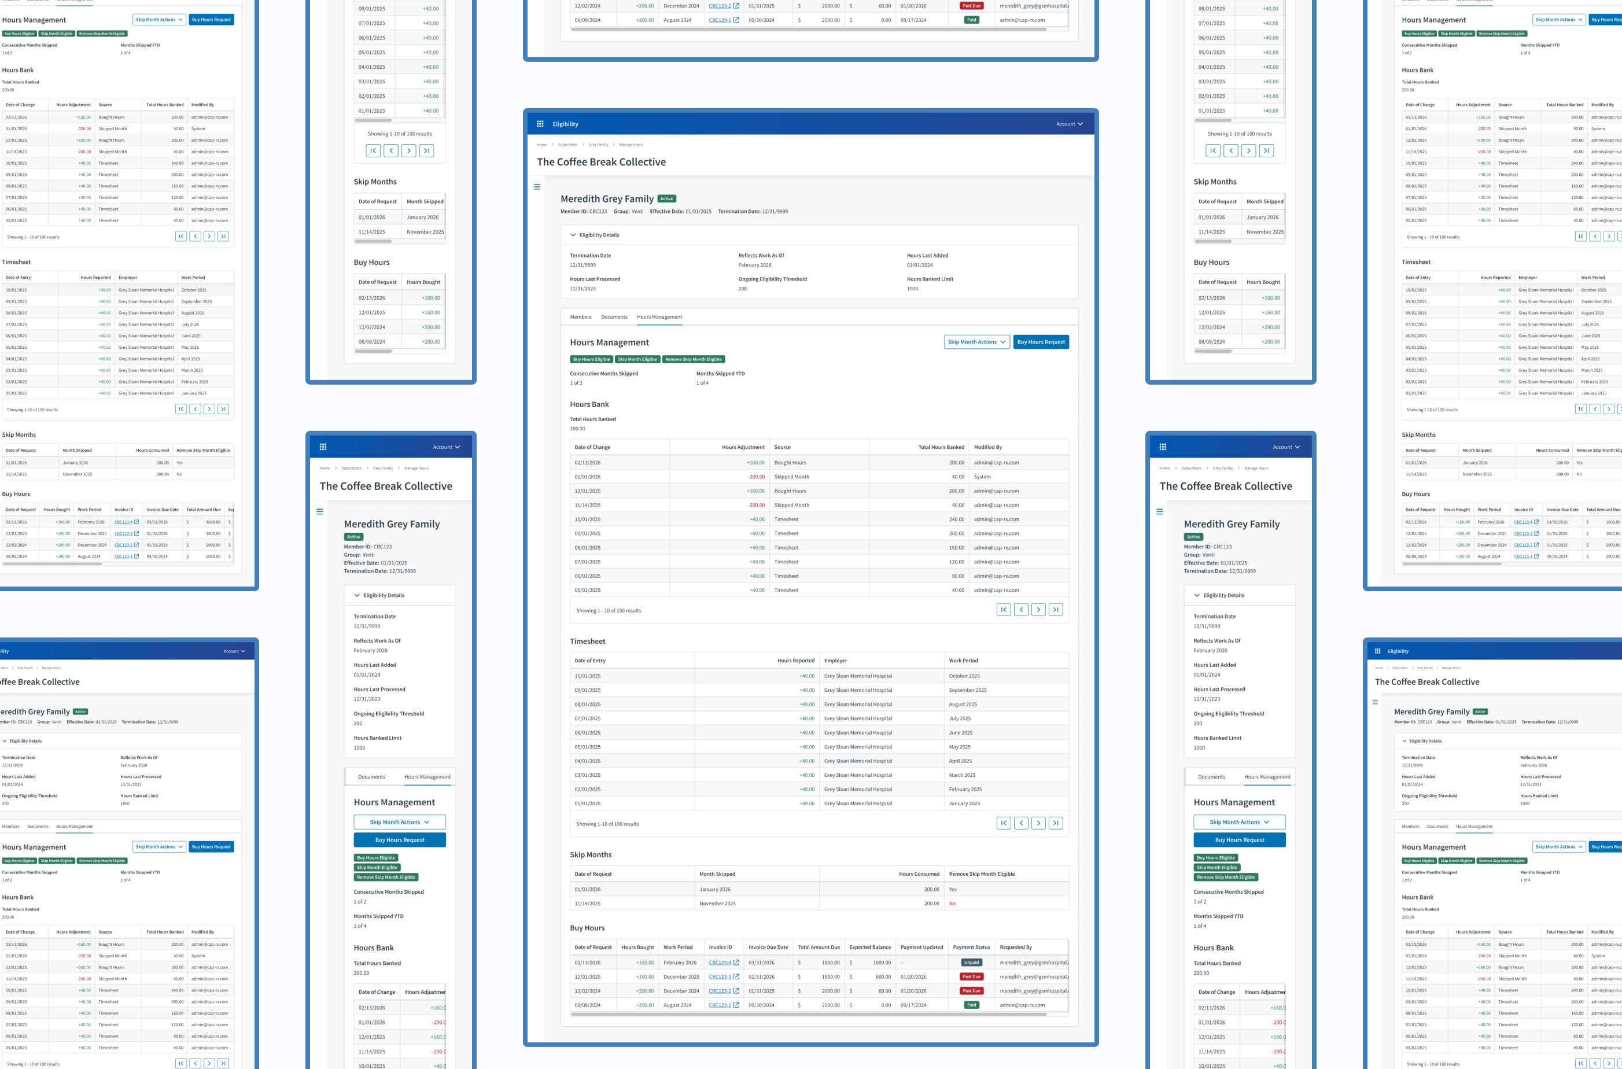
Task: Click the Subscribers breadcrumb in the center mockup
Action: [x=567, y=145]
